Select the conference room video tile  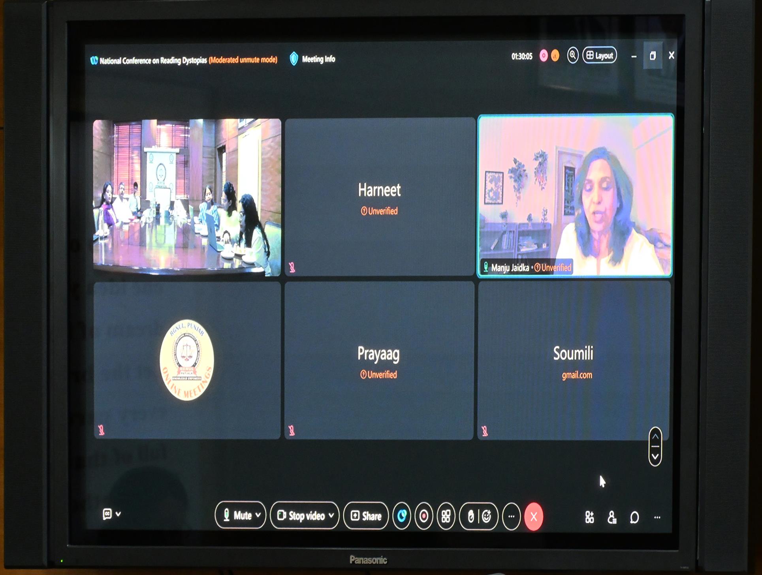click(x=187, y=197)
